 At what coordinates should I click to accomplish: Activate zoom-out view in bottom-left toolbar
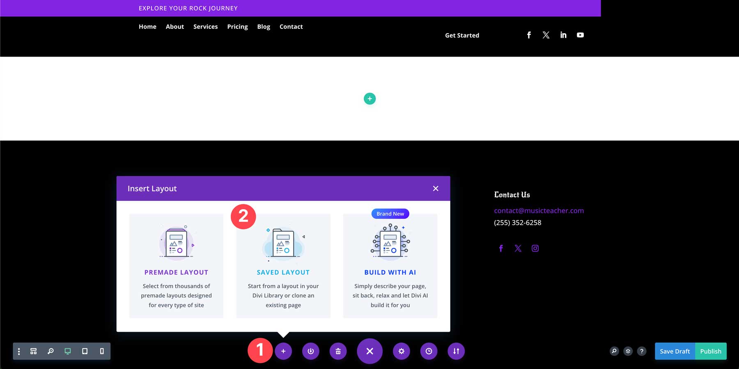50,351
